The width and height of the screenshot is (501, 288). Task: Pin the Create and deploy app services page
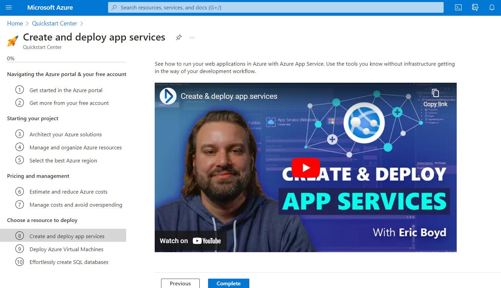(179, 37)
